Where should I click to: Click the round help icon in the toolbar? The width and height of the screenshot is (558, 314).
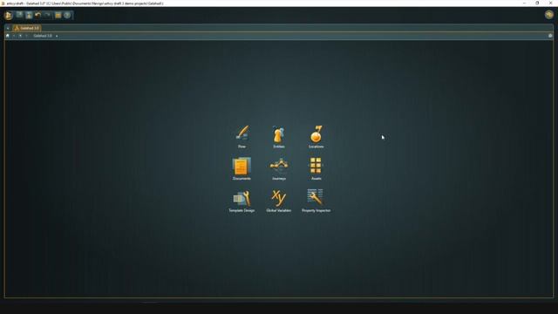[x=67, y=15]
